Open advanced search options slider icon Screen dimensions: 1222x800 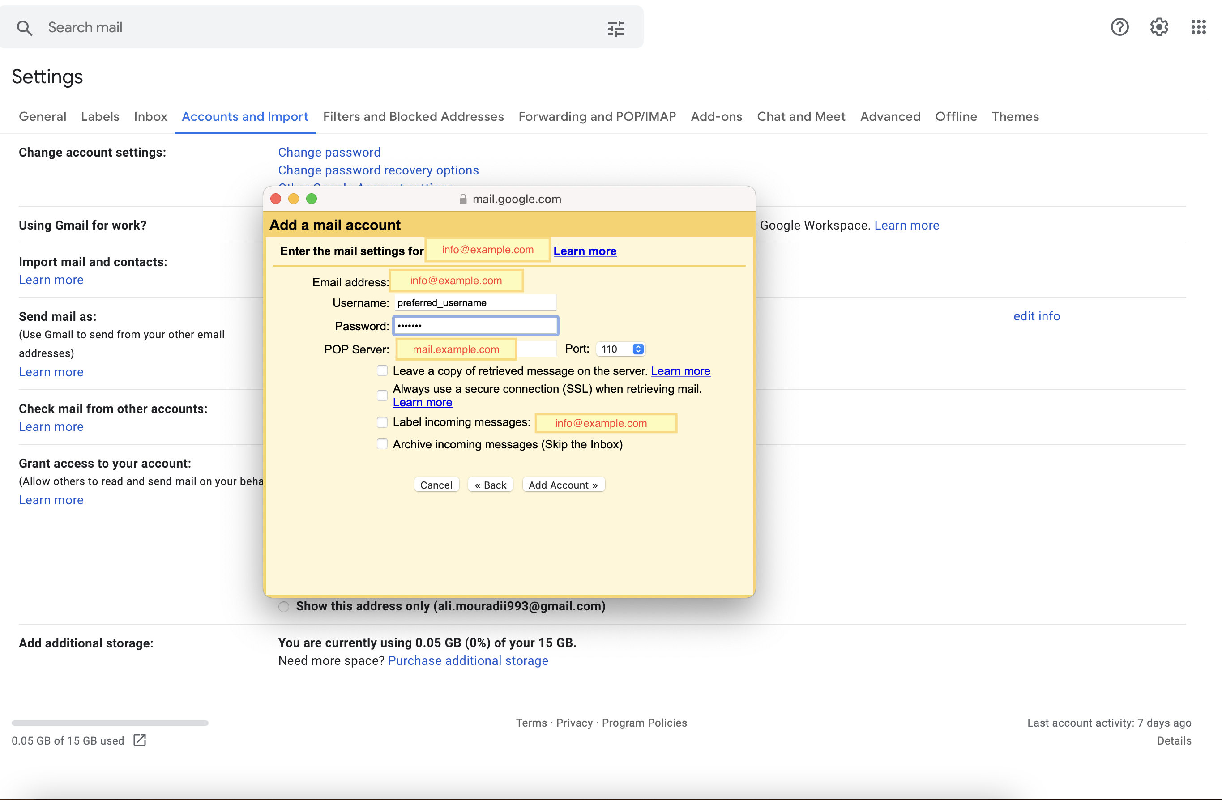615,28
